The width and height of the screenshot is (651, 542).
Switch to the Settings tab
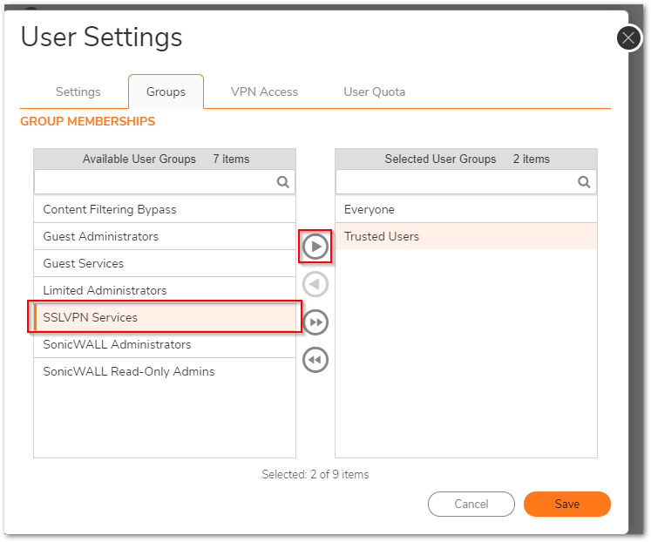pyautogui.click(x=78, y=91)
